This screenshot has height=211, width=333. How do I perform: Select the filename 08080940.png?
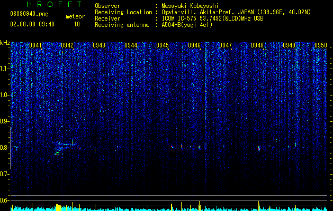(x=29, y=14)
